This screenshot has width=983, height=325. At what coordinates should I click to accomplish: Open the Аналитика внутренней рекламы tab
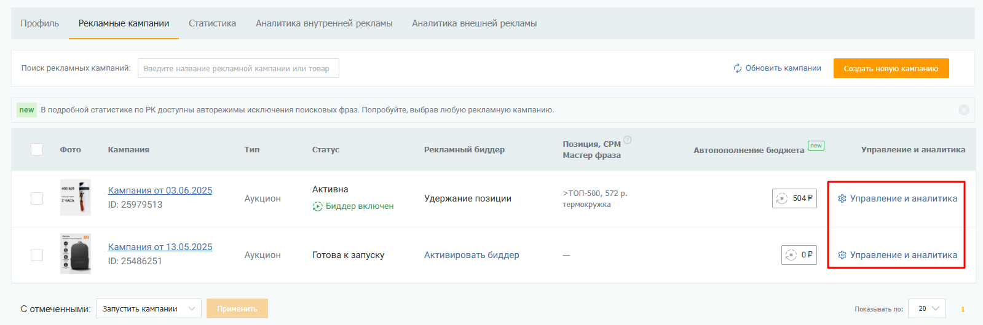coord(324,23)
